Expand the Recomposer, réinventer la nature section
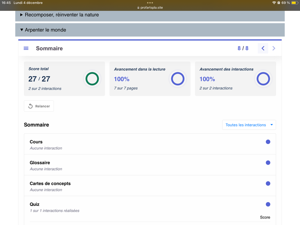 (x=62, y=15)
